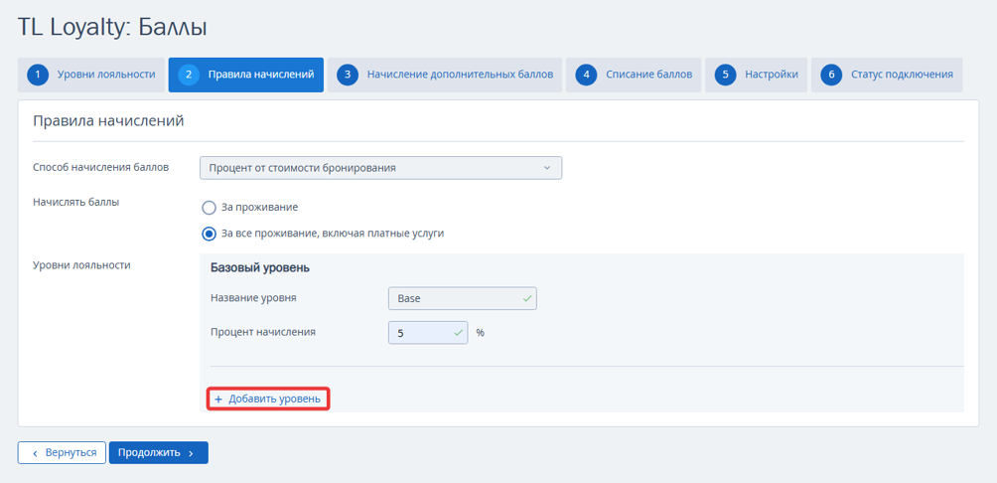Click step 6 number circle icon
The height and width of the screenshot is (483, 997).
click(831, 76)
